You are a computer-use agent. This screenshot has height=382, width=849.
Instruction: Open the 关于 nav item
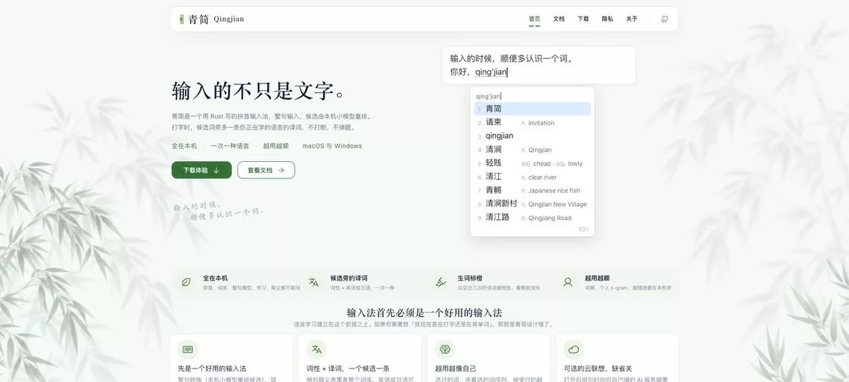tap(632, 19)
